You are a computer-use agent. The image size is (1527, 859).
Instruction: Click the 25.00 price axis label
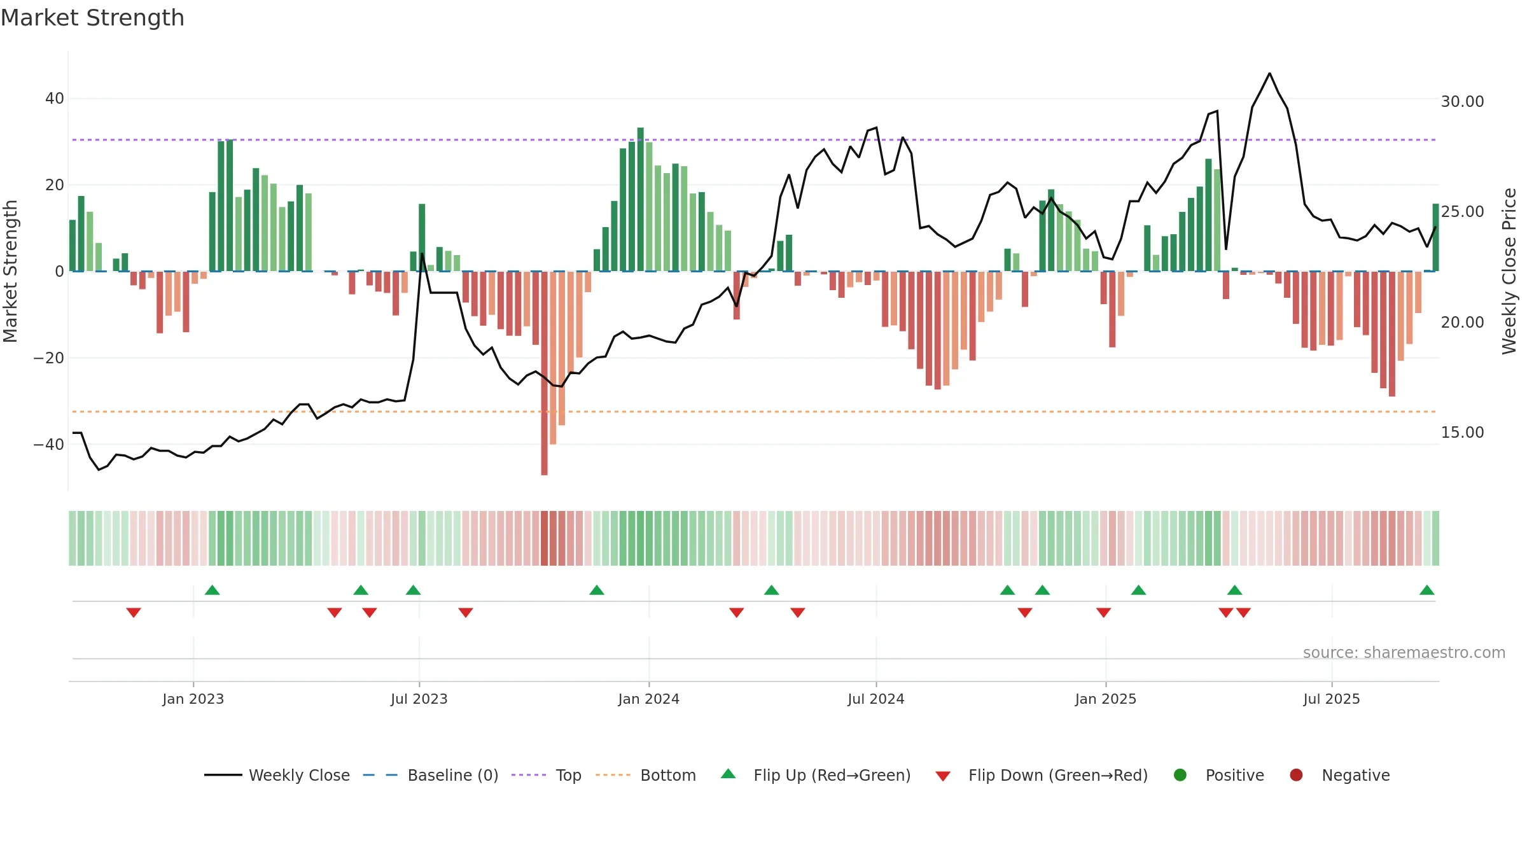1462,211
